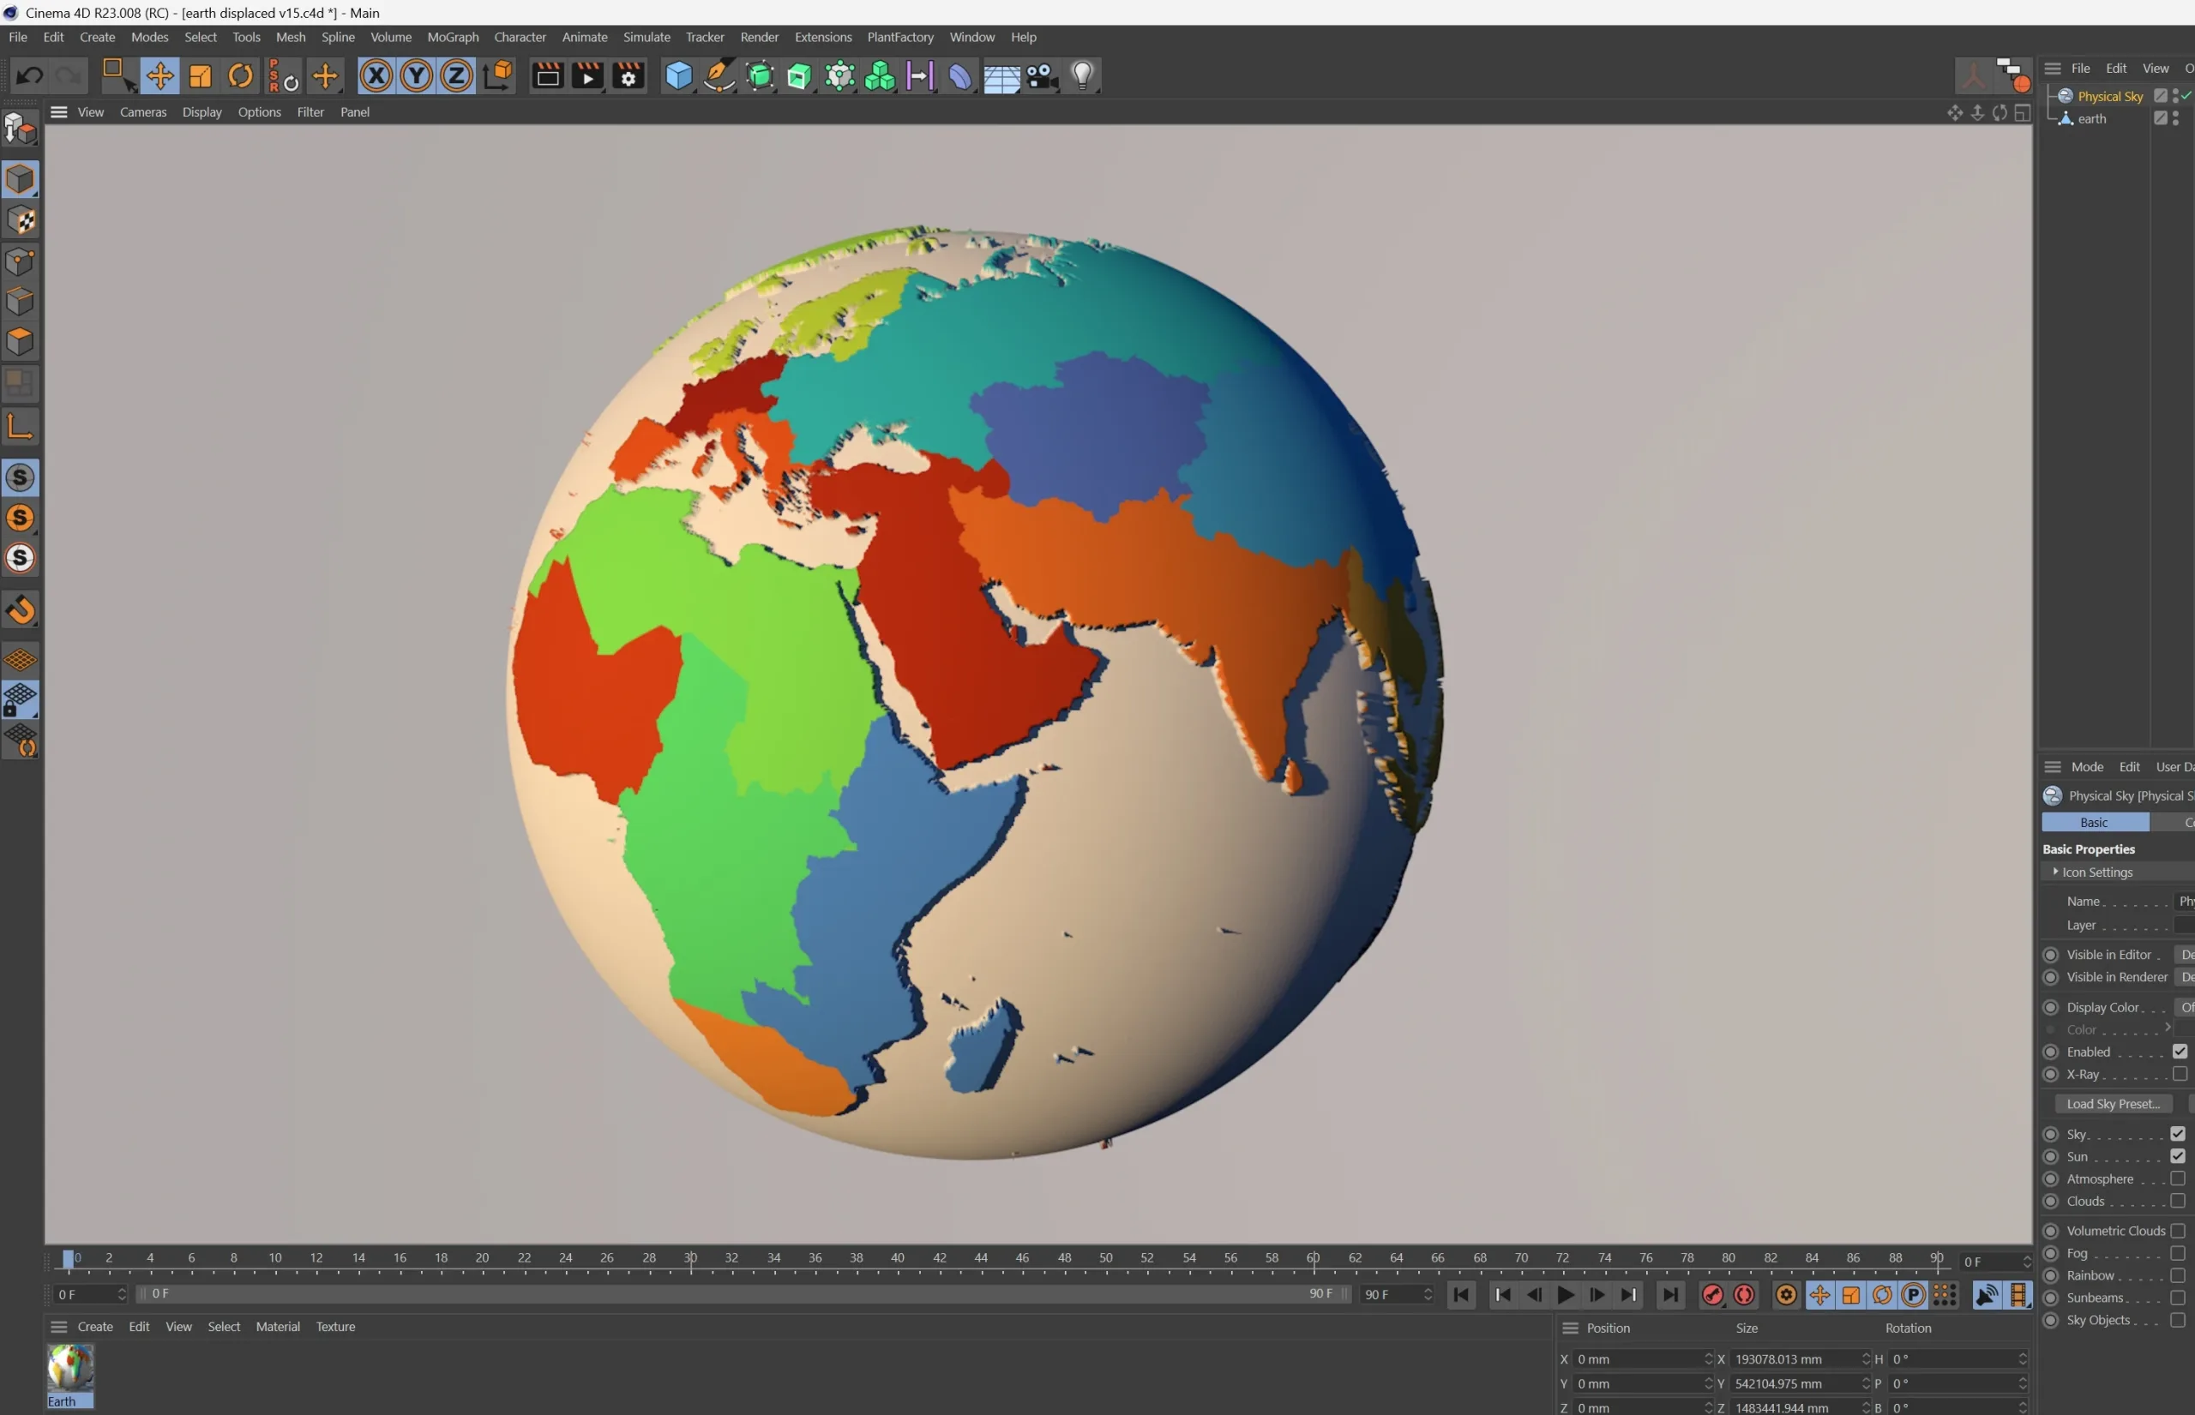
Task: Select the Rotate tool
Action: click(x=239, y=75)
